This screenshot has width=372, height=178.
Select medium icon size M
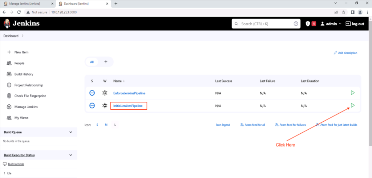point(106,125)
